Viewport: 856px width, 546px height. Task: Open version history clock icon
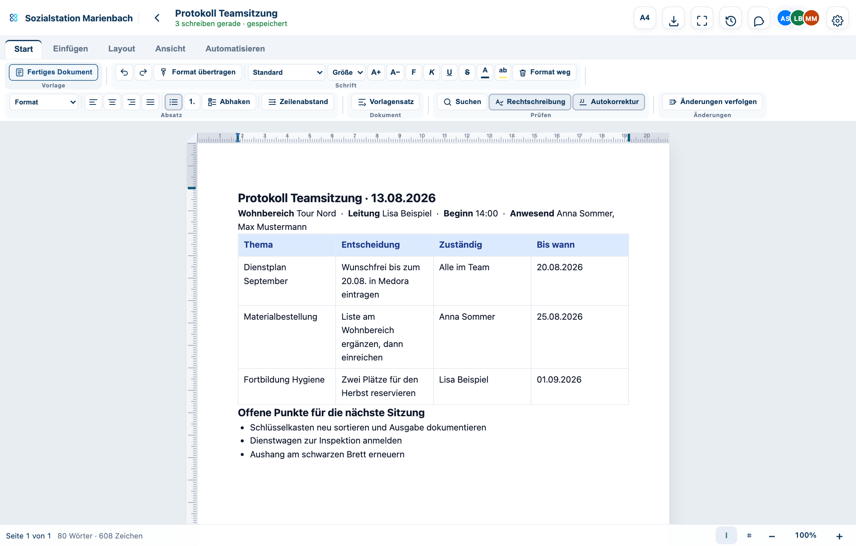730,19
